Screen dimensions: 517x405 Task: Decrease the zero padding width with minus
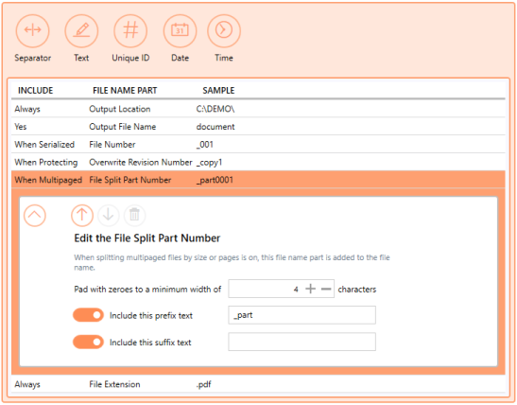326,290
